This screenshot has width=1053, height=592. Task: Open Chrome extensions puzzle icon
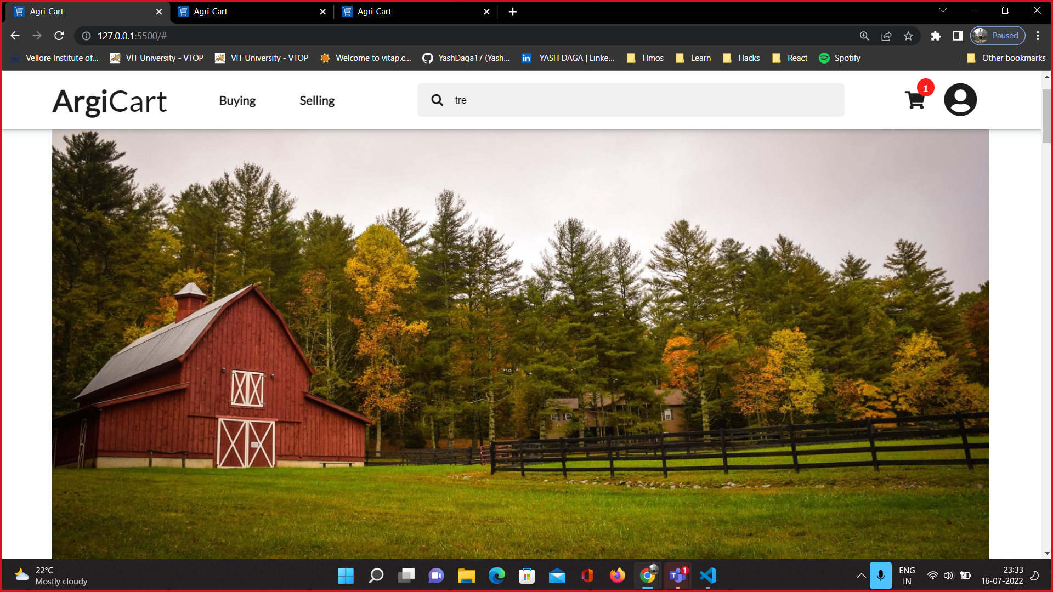click(936, 36)
